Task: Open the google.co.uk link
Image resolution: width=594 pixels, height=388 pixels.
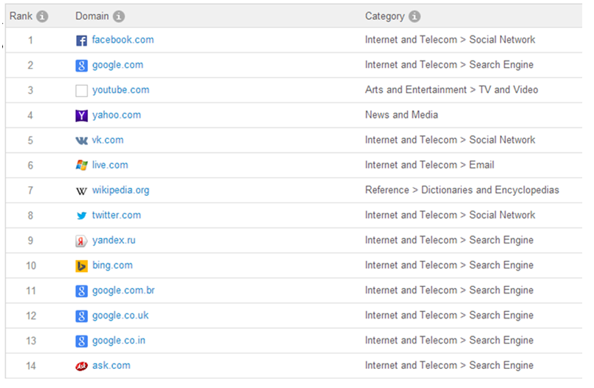Action: pos(120,316)
